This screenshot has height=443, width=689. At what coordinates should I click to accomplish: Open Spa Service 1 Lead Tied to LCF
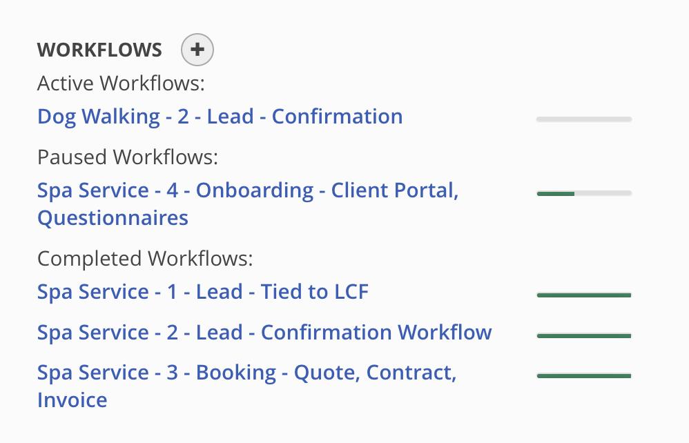(x=202, y=292)
